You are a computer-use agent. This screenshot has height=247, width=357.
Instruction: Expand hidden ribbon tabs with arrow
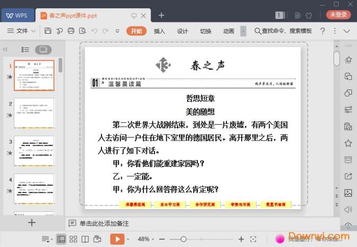coord(243,31)
